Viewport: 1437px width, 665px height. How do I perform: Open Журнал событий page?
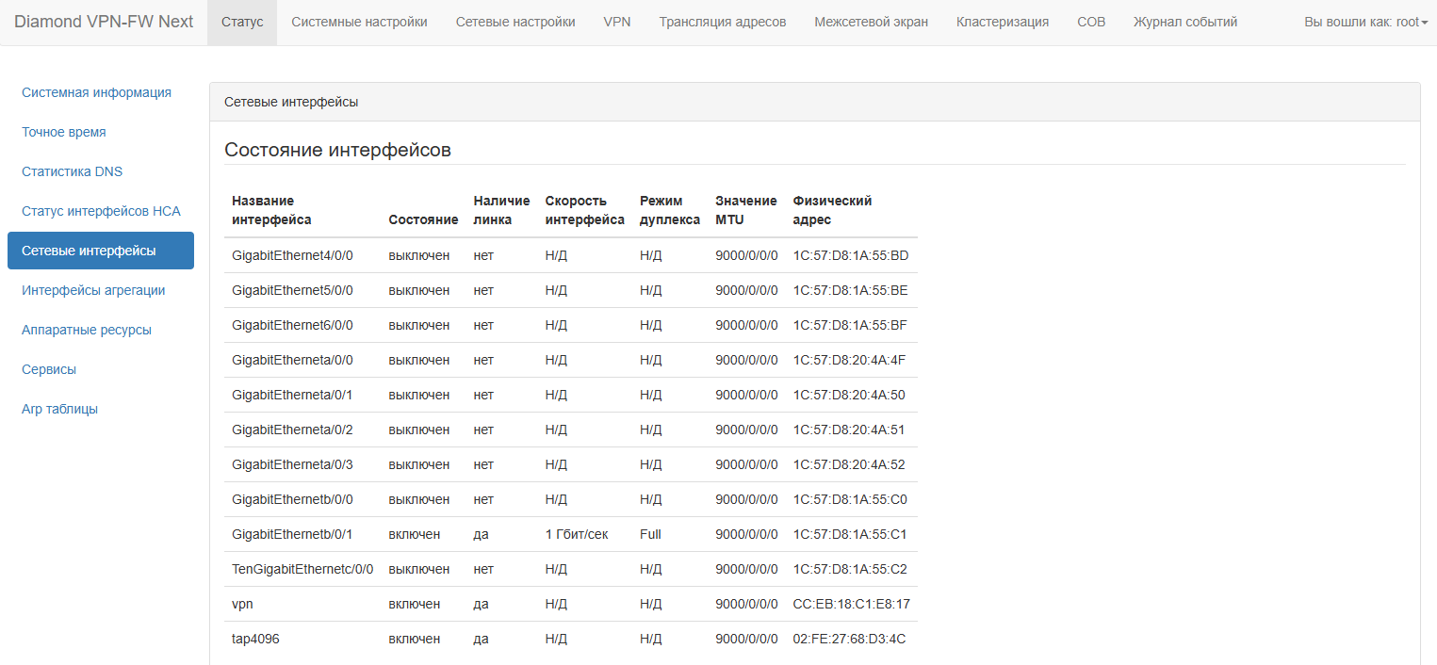point(1185,22)
